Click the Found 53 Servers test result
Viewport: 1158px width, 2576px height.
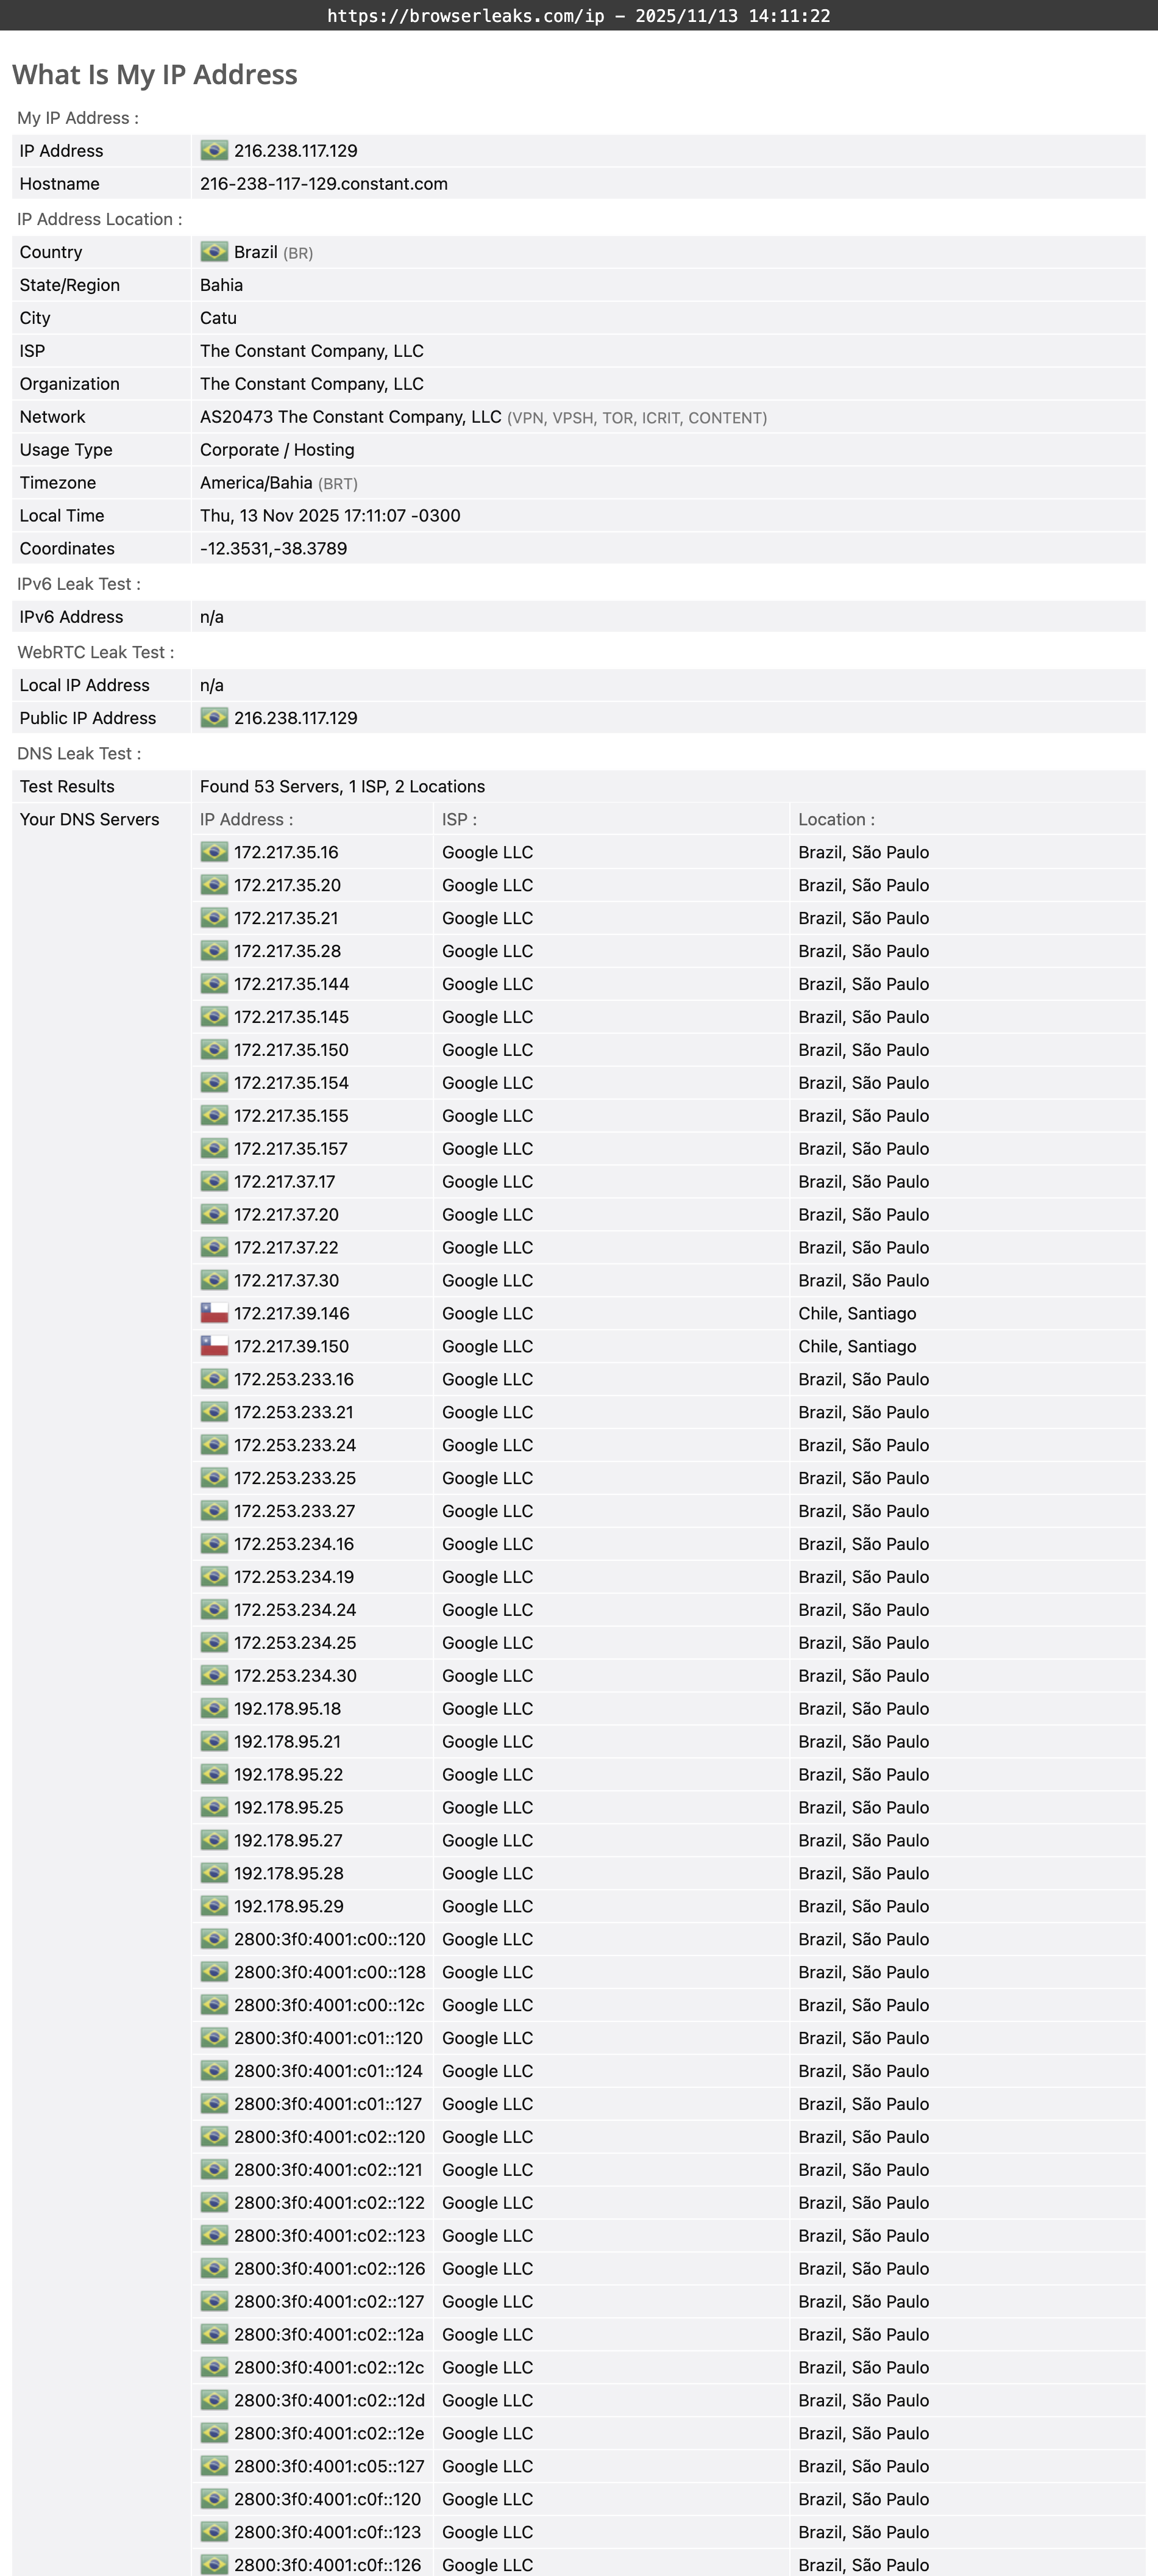tap(344, 786)
